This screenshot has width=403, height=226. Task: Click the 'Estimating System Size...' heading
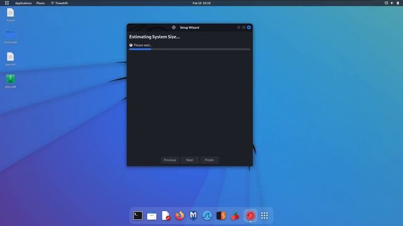pyautogui.click(x=154, y=37)
